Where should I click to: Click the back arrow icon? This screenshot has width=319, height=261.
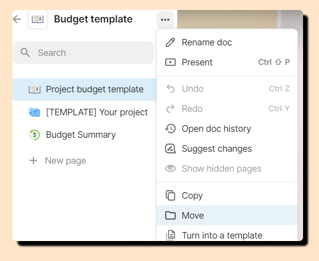[17, 19]
